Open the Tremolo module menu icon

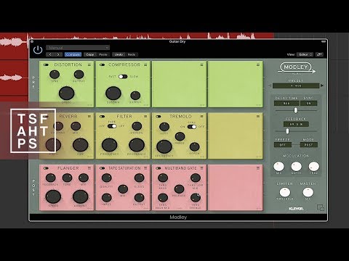[x=201, y=117]
